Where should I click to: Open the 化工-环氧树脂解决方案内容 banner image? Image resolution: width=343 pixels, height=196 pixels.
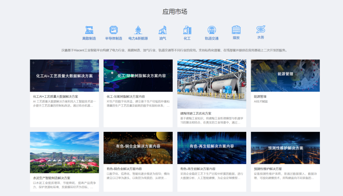pyautogui.click(x=138, y=76)
